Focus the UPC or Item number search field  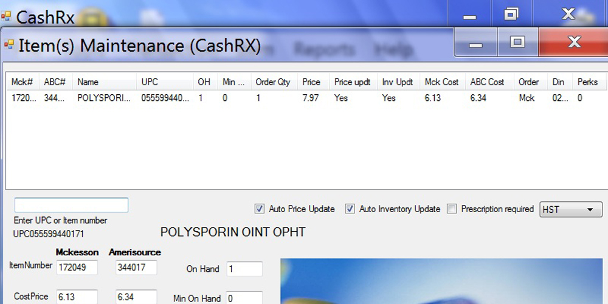pos(71,205)
